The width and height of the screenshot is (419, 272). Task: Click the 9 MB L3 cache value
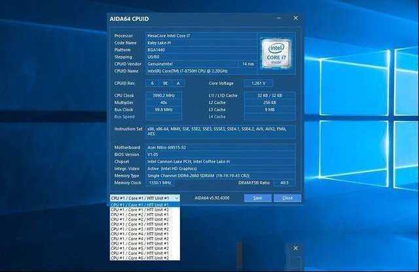tap(270, 109)
